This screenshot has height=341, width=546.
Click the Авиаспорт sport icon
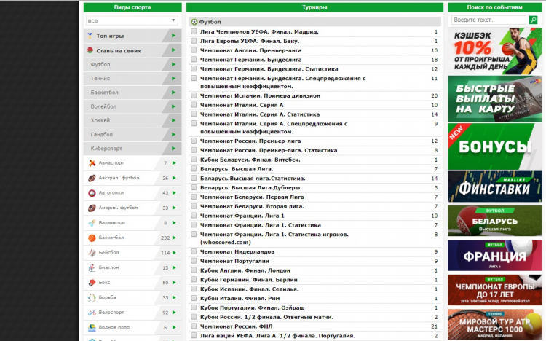point(92,162)
